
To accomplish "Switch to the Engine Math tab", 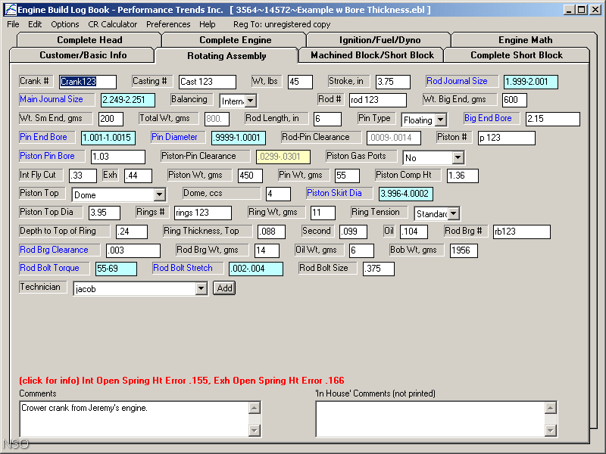I will tap(525, 40).
